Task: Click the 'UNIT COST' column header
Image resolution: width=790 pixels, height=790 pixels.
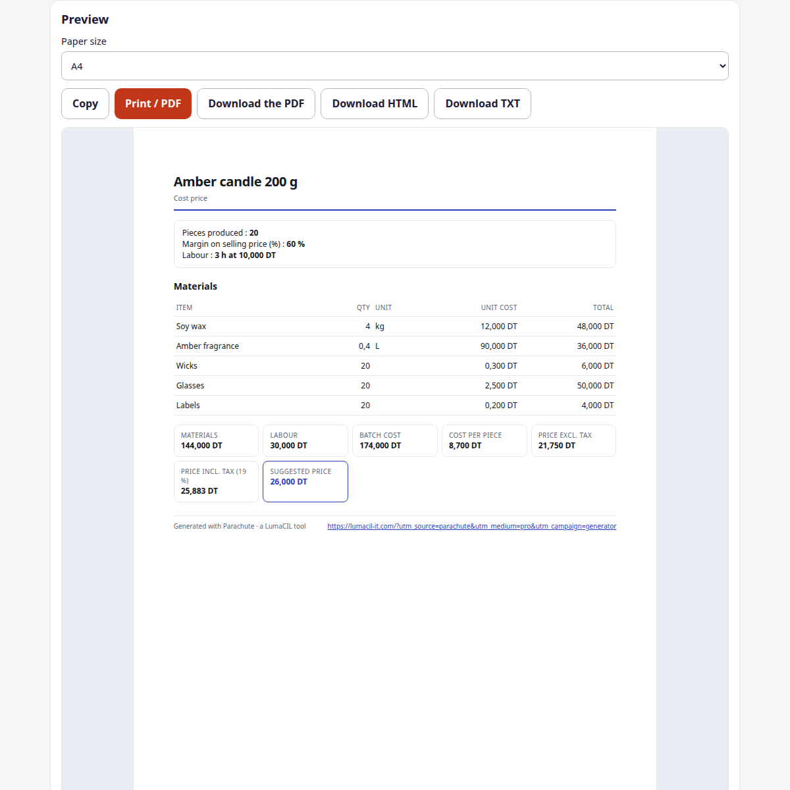Action: [499, 307]
